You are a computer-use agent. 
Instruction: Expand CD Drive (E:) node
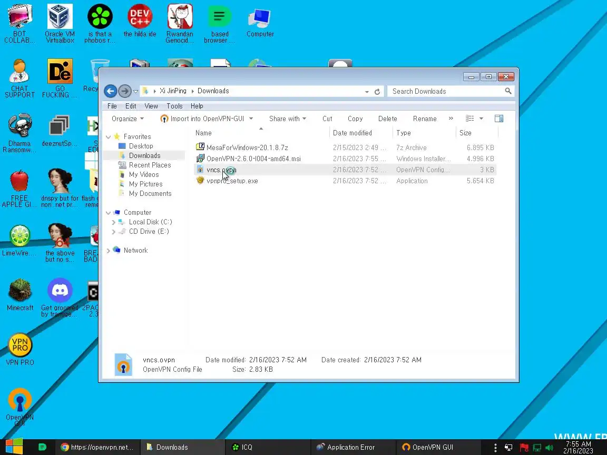point(113,232)
